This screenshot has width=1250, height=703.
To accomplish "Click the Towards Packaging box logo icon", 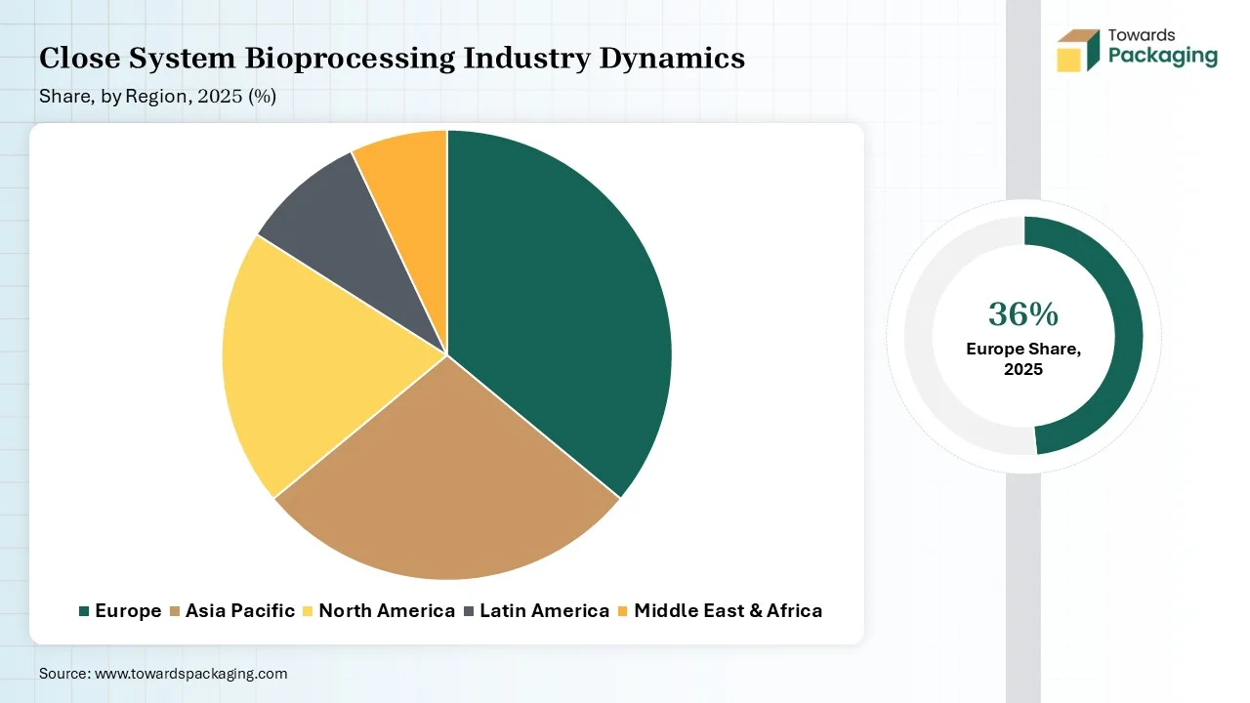I will pos(1078,51).
